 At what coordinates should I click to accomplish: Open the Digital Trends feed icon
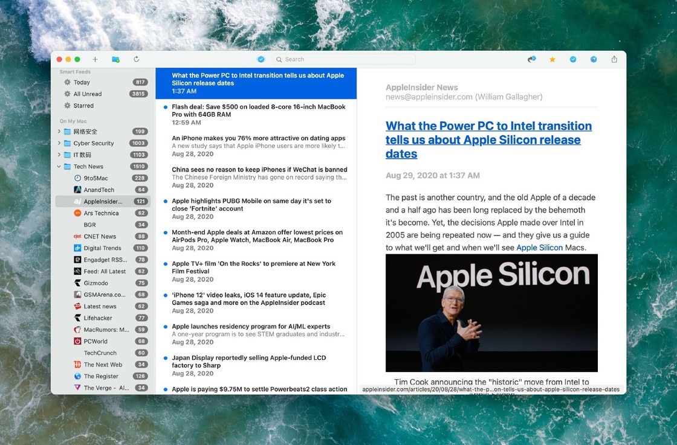click(x=78, y=248)
